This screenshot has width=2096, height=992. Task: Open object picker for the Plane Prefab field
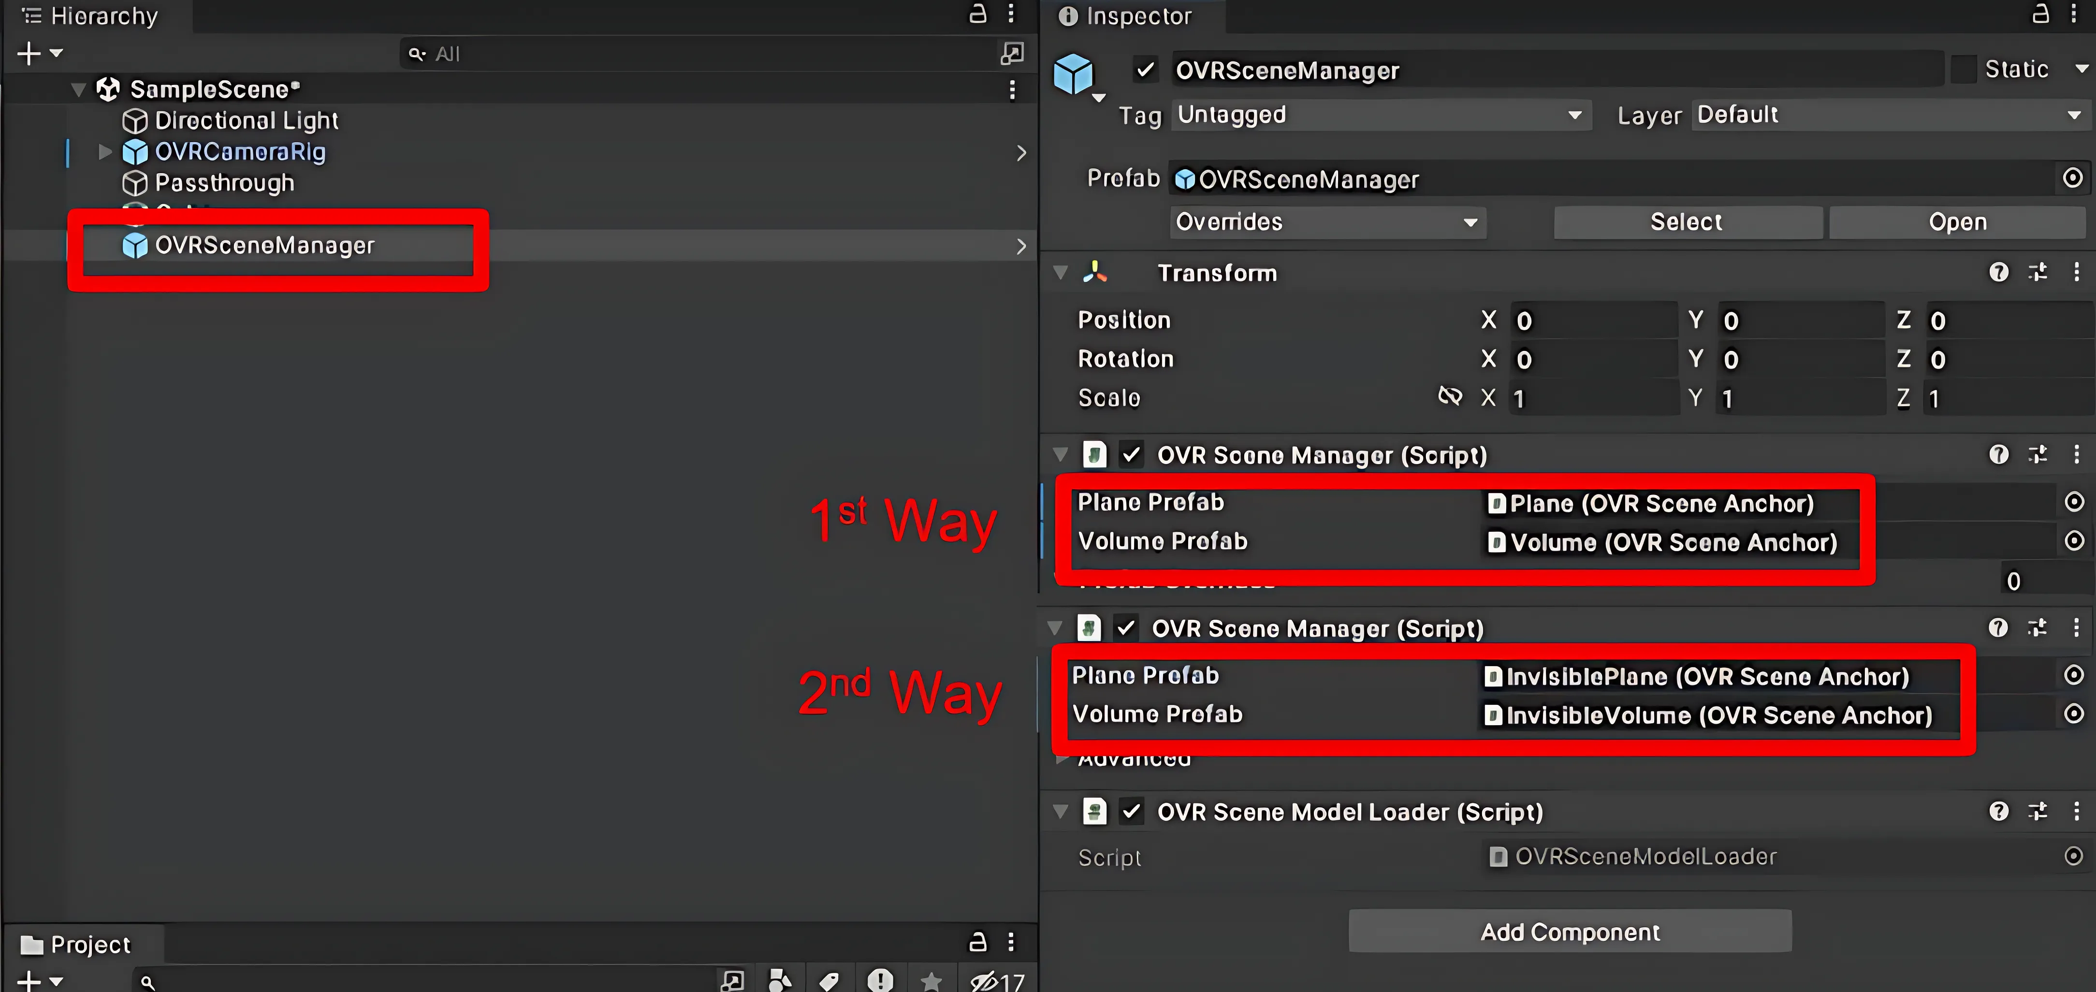[2074, 502]
